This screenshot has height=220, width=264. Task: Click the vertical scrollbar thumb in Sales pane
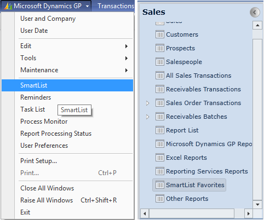[257, 119]
